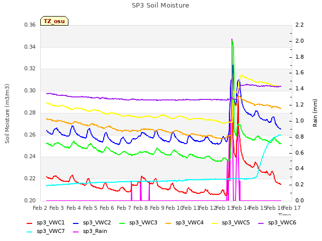Click the 0.6 rain axis value

coord(299,153)
